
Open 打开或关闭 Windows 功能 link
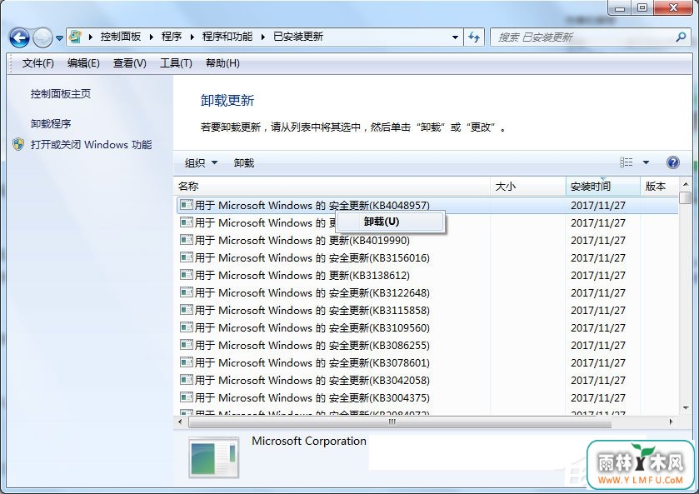91,144
